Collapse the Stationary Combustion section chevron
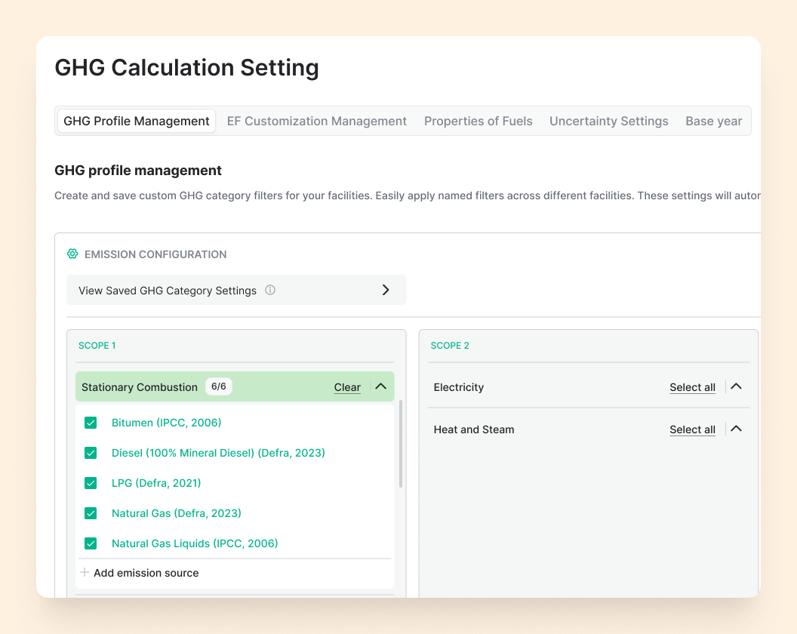Screen dimensions: 797x634 [380, 386]
